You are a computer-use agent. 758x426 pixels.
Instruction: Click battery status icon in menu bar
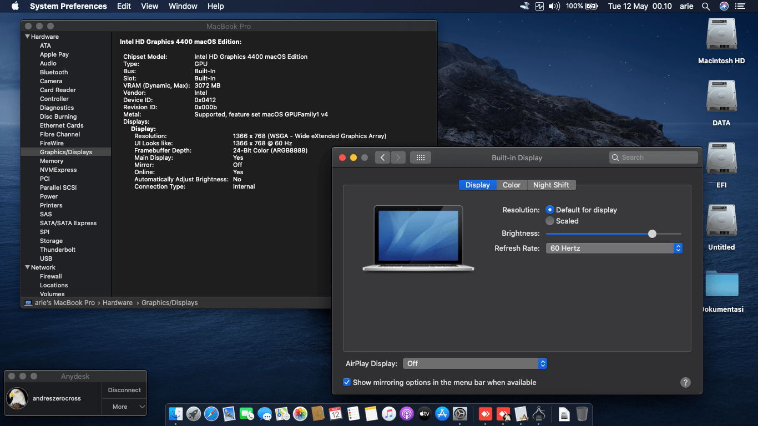coord(592,6)
